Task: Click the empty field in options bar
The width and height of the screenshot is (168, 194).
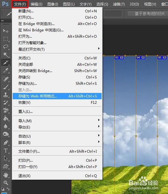Action: [x=113, y=14]
